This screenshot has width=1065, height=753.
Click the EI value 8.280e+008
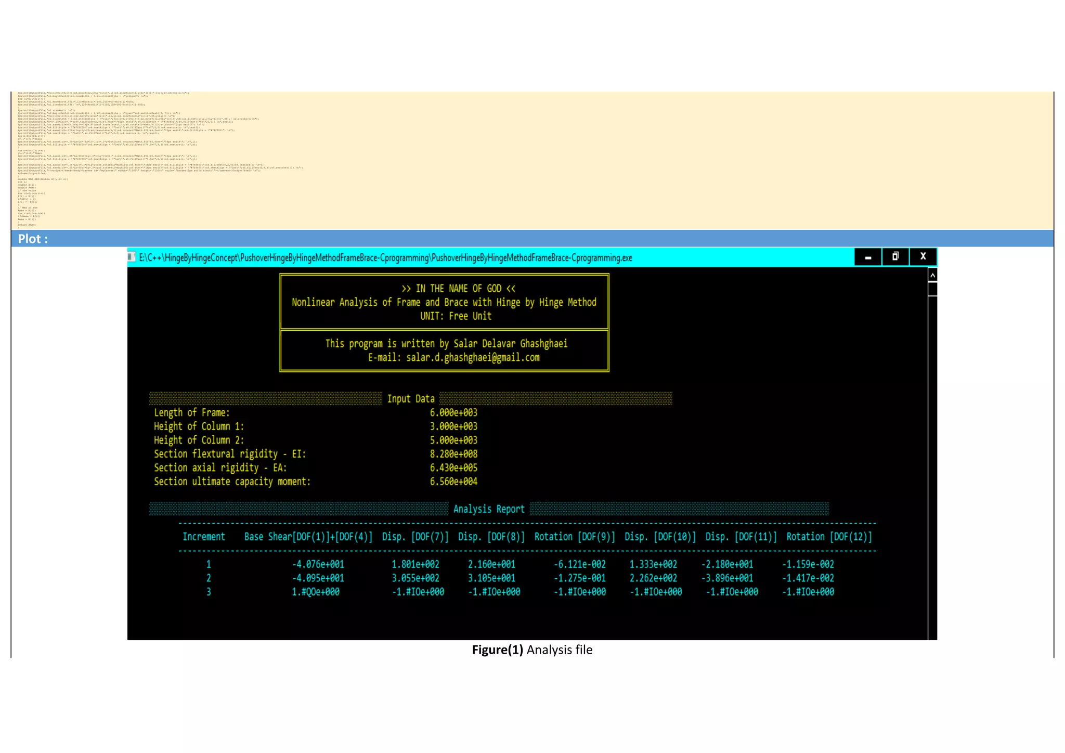[453, 454]
